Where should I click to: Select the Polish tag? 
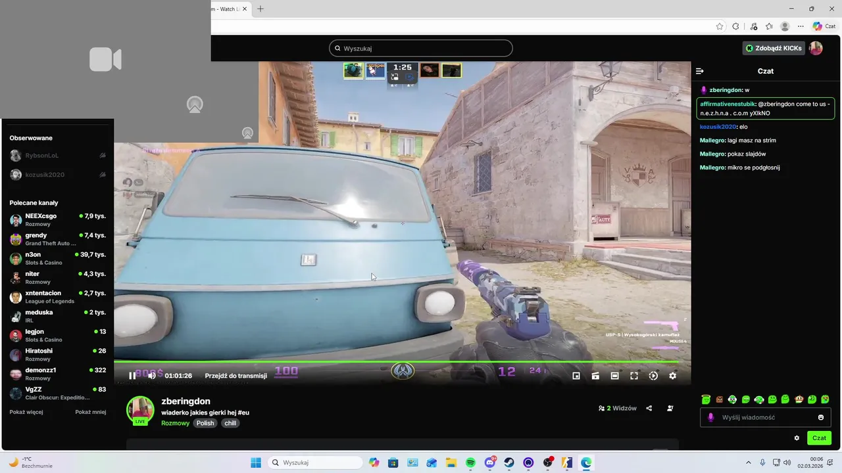[205, 423]
